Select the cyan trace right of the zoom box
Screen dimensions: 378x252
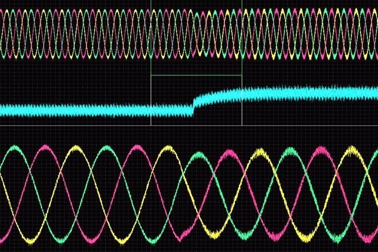310,93
